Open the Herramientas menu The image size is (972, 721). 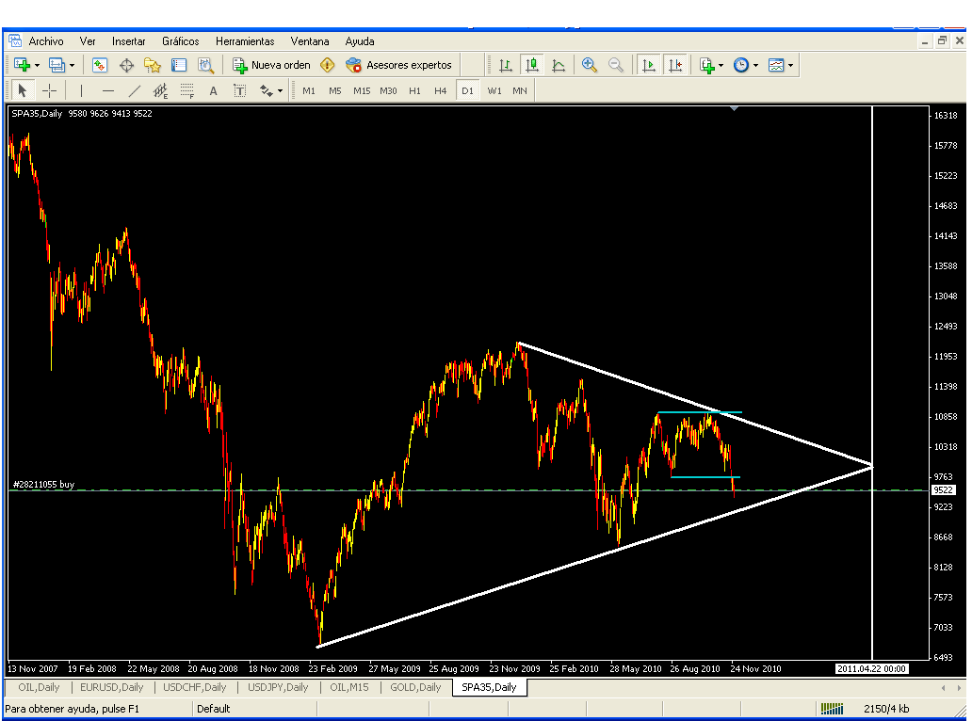coord(245,41)
